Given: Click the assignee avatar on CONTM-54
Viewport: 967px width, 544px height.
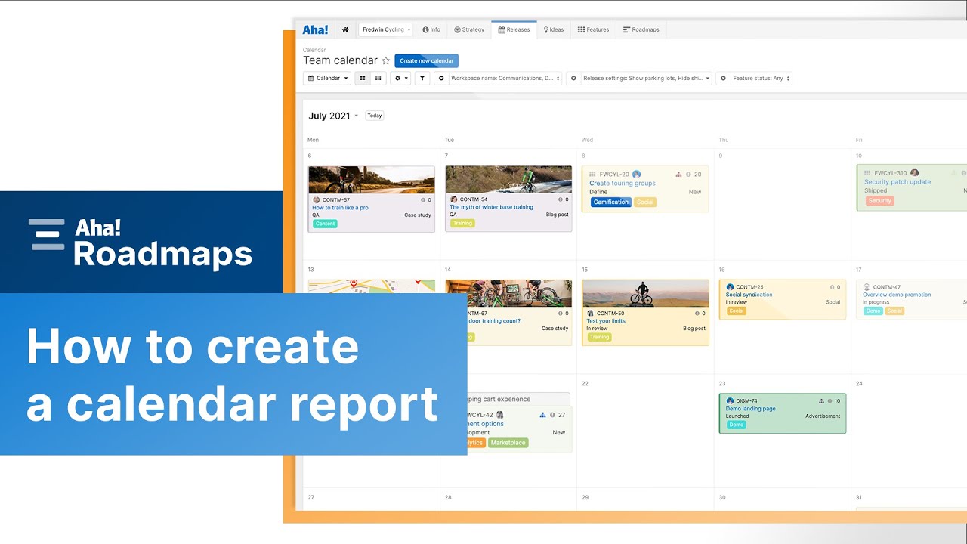Looking at the screenshot, I should tap(453, 199).
